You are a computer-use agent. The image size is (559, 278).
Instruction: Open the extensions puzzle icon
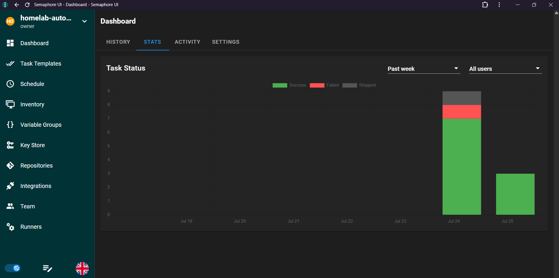click(x=485, y=5)
